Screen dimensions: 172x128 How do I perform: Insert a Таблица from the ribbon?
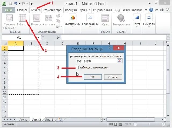22,20
